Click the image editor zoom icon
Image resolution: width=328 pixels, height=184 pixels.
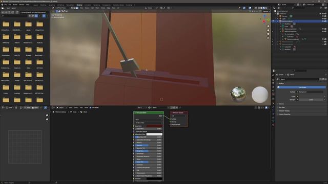tap(47, 116)
